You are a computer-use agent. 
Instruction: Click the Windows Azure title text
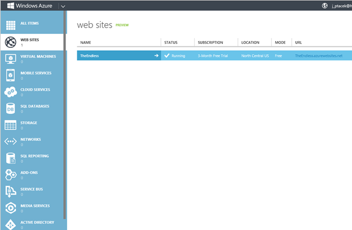coord(34,6)
